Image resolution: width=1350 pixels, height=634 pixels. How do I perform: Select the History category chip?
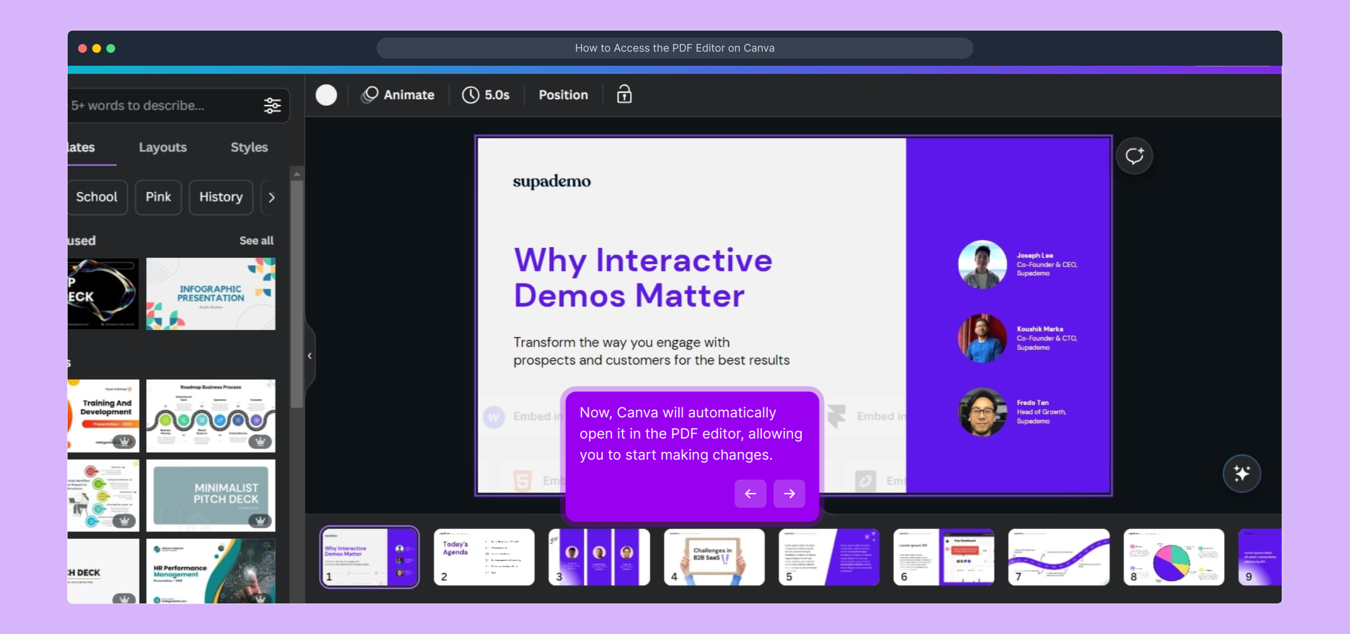[221, 197]
